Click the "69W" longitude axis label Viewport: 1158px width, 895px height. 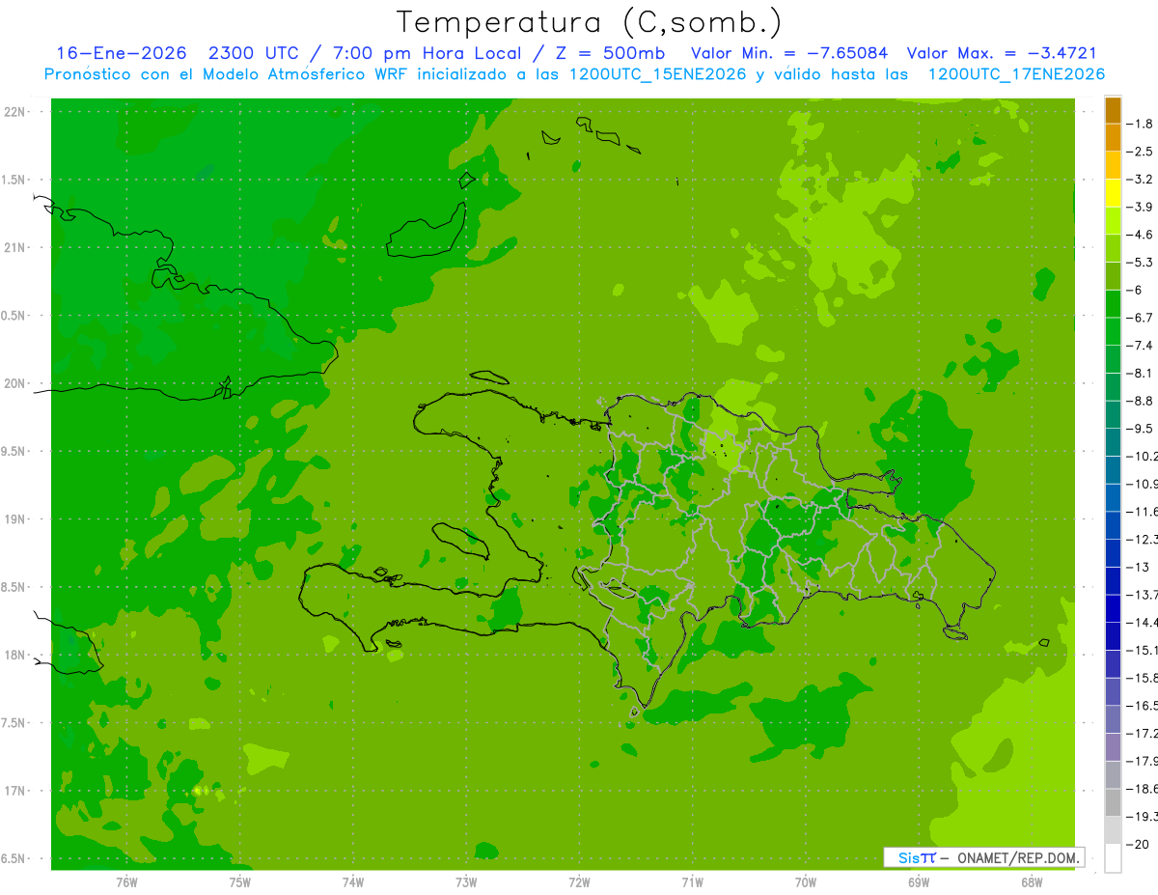918,882
